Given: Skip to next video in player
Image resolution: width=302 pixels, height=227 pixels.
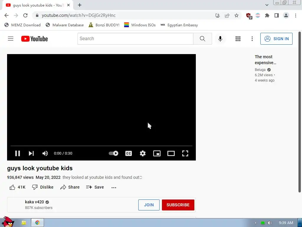Looking at the screenshot, I should [31, 153].
